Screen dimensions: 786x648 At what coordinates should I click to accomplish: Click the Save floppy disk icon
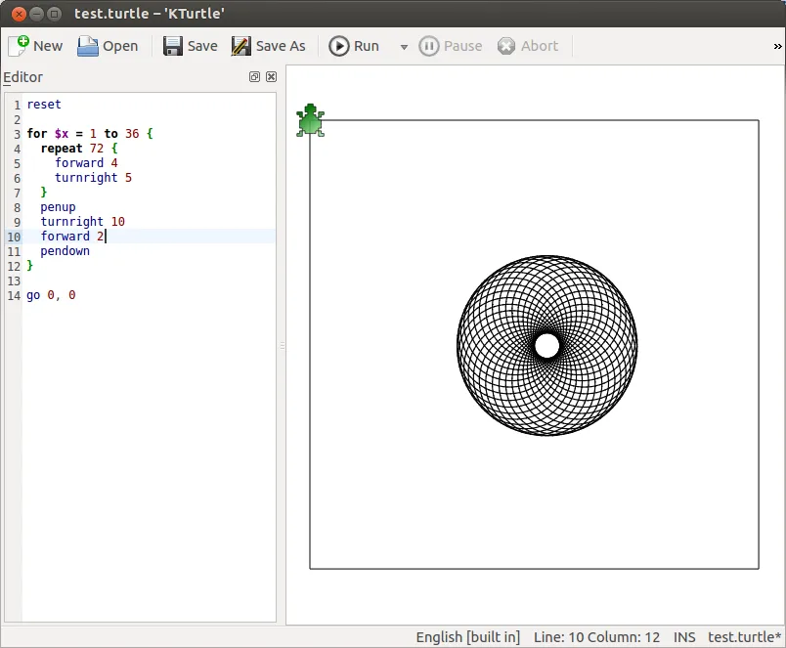coord(173,46)
